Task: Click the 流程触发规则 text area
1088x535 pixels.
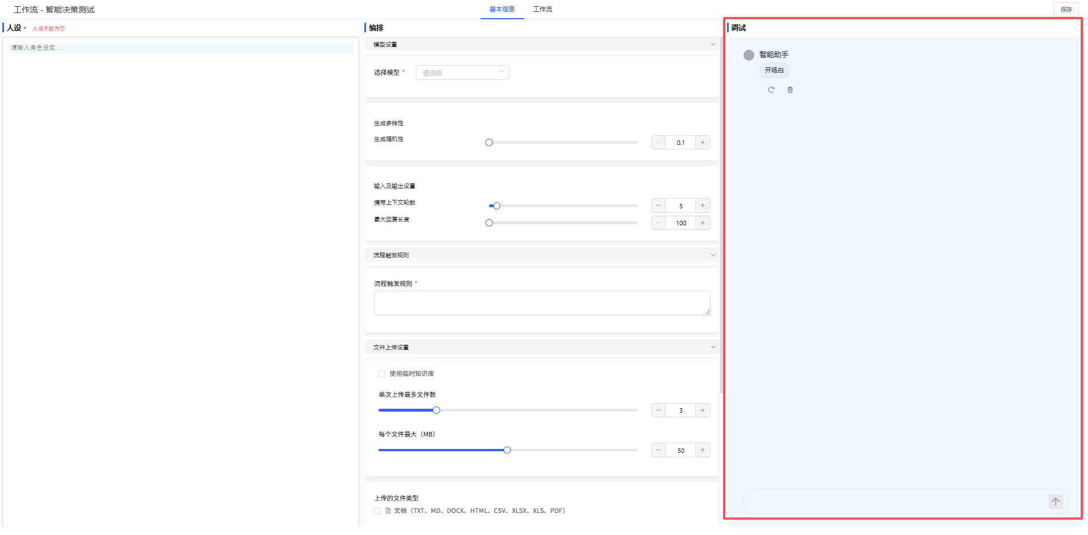Action: pos(542,303)
